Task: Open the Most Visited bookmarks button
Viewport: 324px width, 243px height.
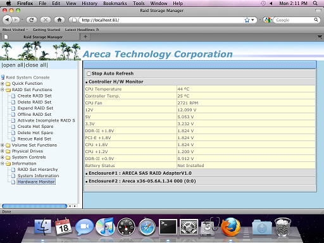Action: click(x=15, y=30)
